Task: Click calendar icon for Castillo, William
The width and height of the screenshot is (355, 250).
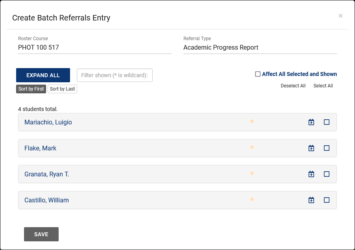Action: click(311, 200)
